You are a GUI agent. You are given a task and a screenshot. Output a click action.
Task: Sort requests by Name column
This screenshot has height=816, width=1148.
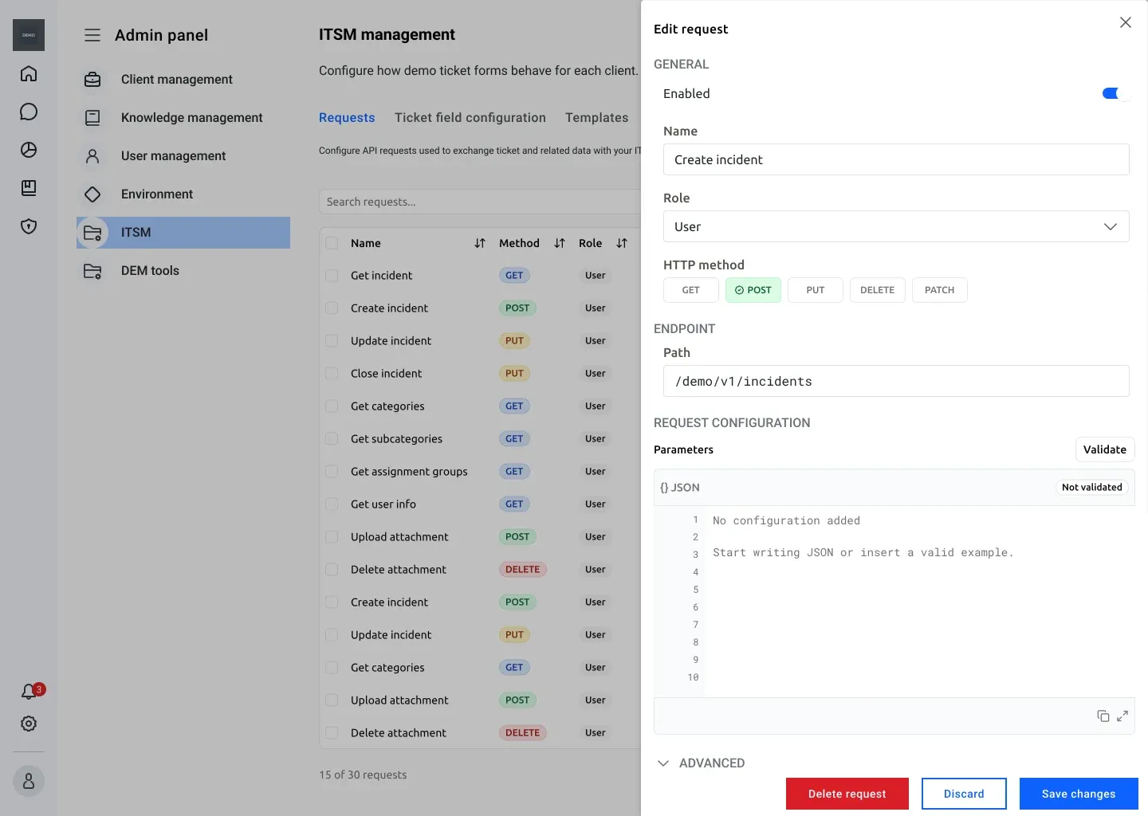pyautogui.click(x=480, y=243)
